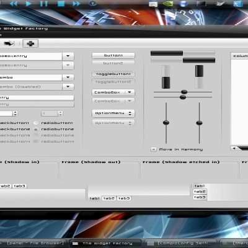Click the disabled spin button arrows
The width and height of the screenshot is (248, 248).
click(x=60, y=113)
